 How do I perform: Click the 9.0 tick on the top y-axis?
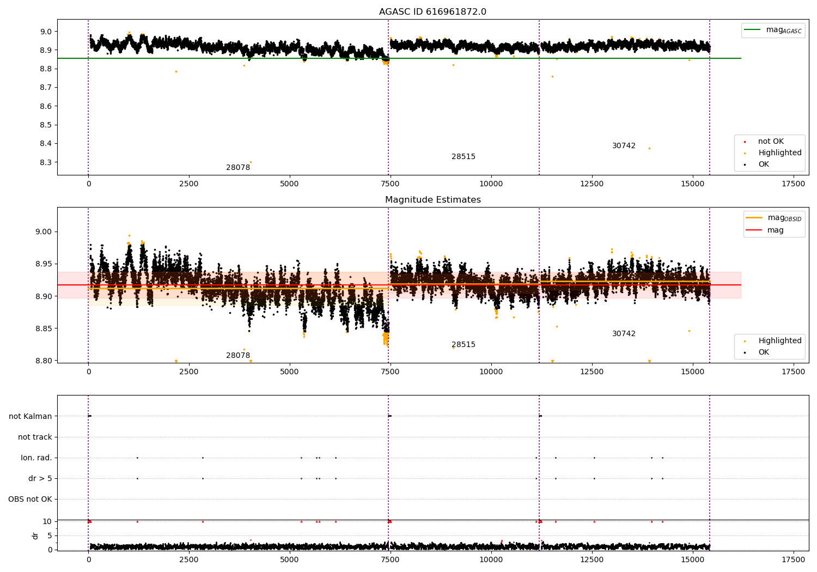[46, 32]
